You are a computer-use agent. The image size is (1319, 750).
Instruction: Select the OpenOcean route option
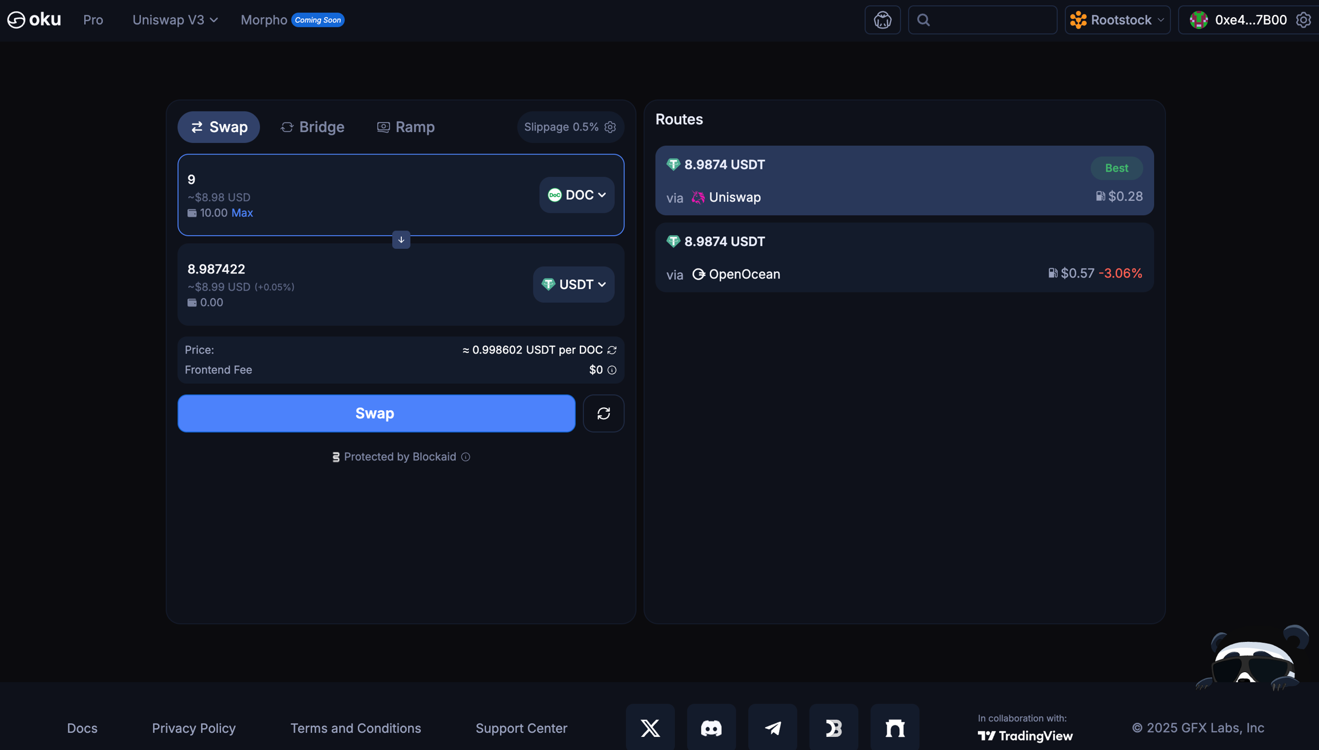click(x=904, y=257)
